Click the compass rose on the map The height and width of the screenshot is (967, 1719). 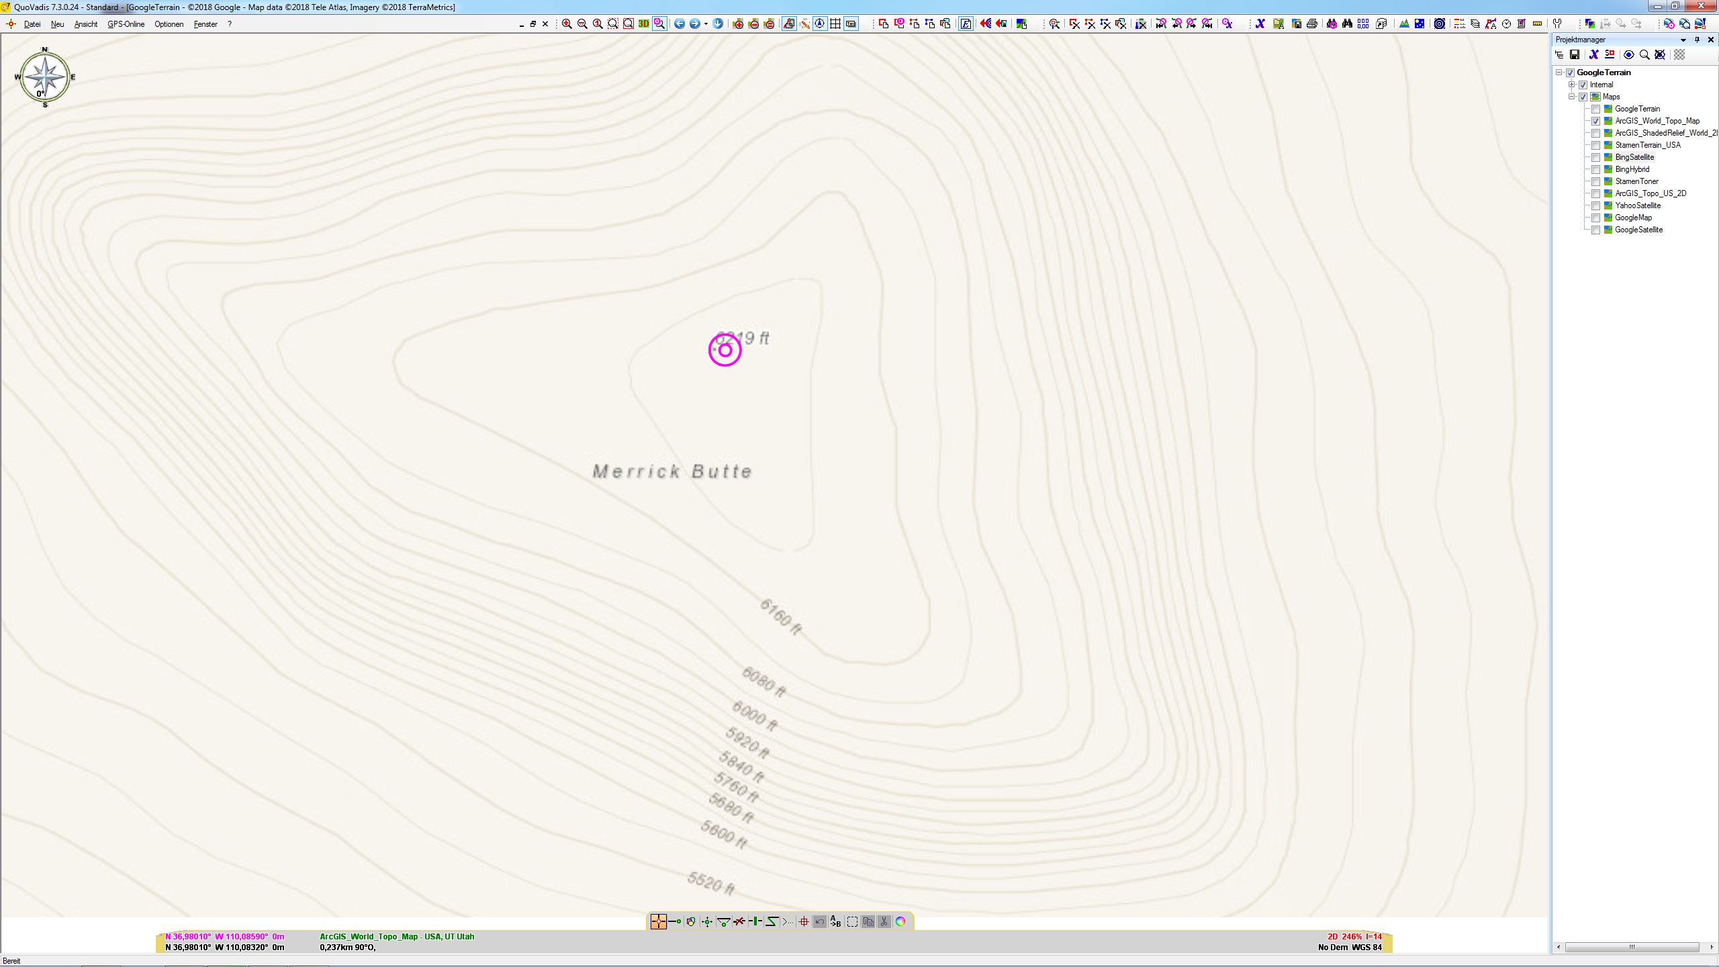click(45, 77)
